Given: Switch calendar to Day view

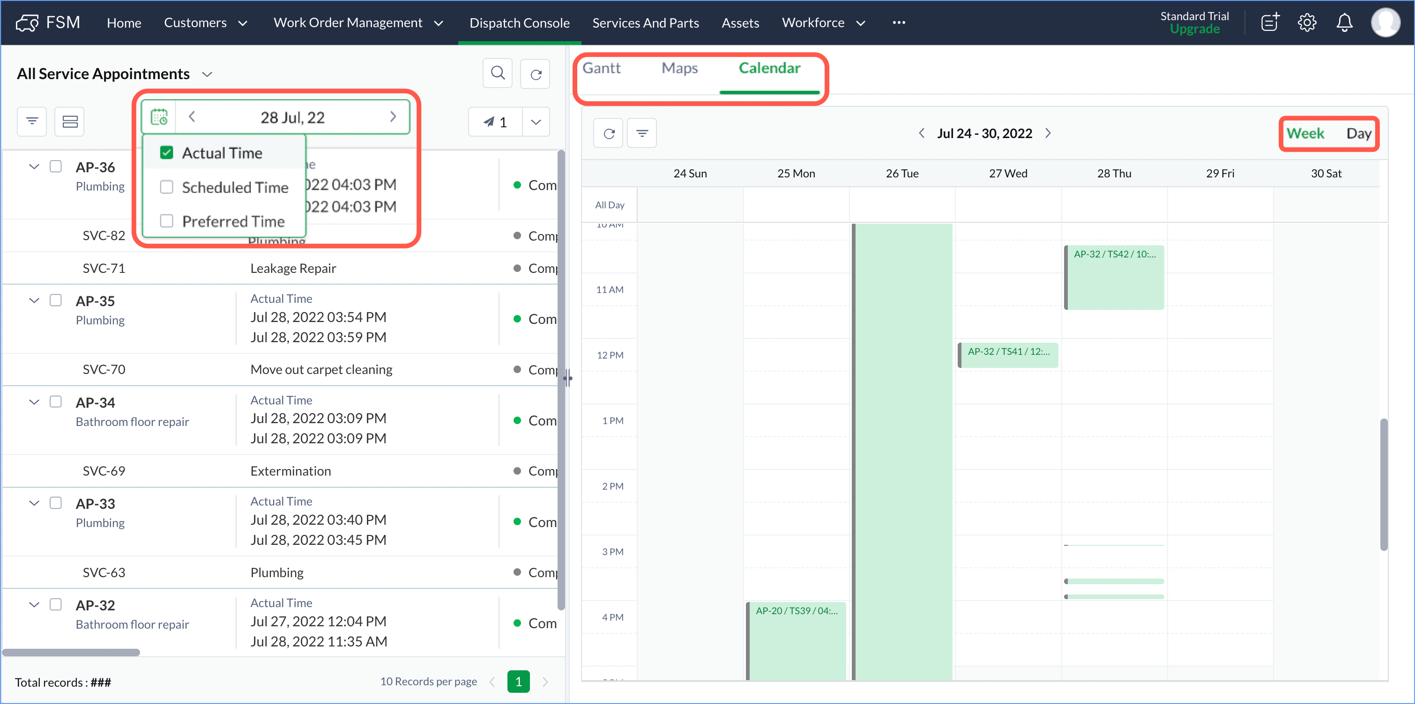Looking at the screenshot, I should 1358,133.
